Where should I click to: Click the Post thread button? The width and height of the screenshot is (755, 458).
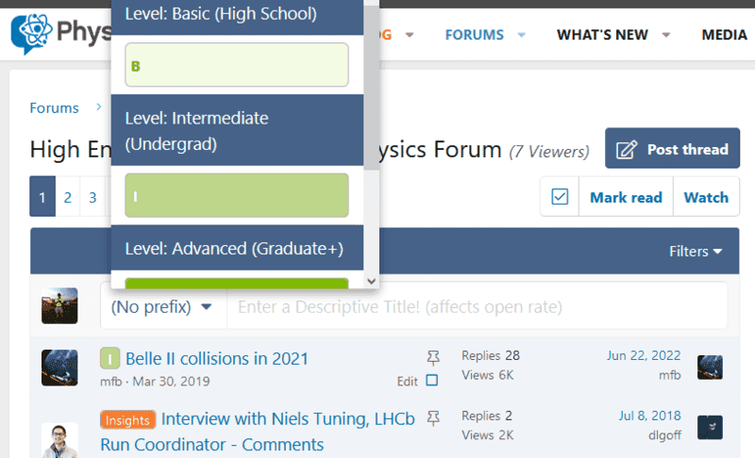pyautogui.click(x=672, y=149)
